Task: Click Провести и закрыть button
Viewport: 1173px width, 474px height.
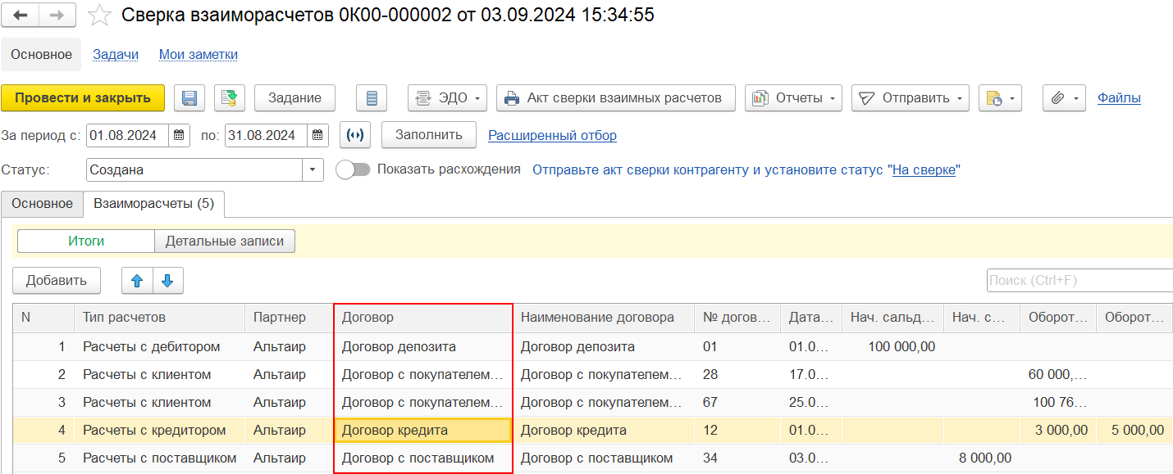Action: 83,98
